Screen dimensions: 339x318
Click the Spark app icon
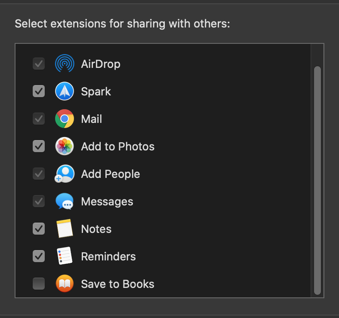coord(65,91)
